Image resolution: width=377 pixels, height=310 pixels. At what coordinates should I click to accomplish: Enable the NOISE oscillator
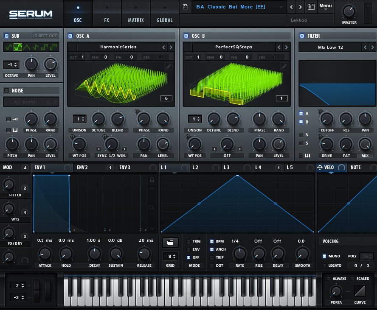[x=7, y=90]
